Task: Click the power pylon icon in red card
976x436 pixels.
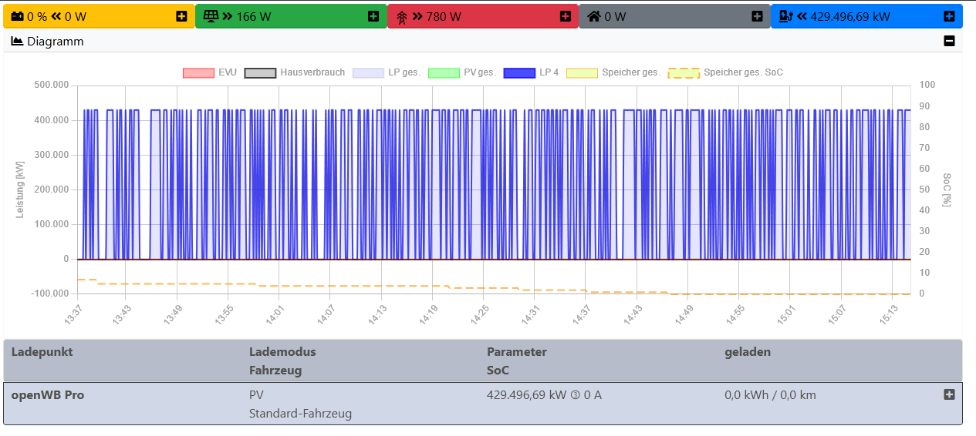Action: (402, 16)
